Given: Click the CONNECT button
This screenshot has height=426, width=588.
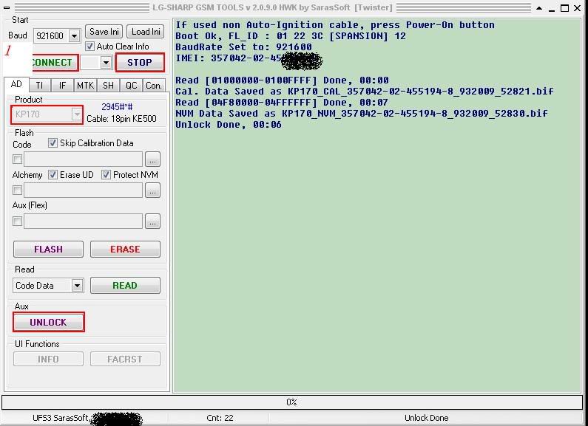Looking at the screenshot, I should [x=55, y=63].
